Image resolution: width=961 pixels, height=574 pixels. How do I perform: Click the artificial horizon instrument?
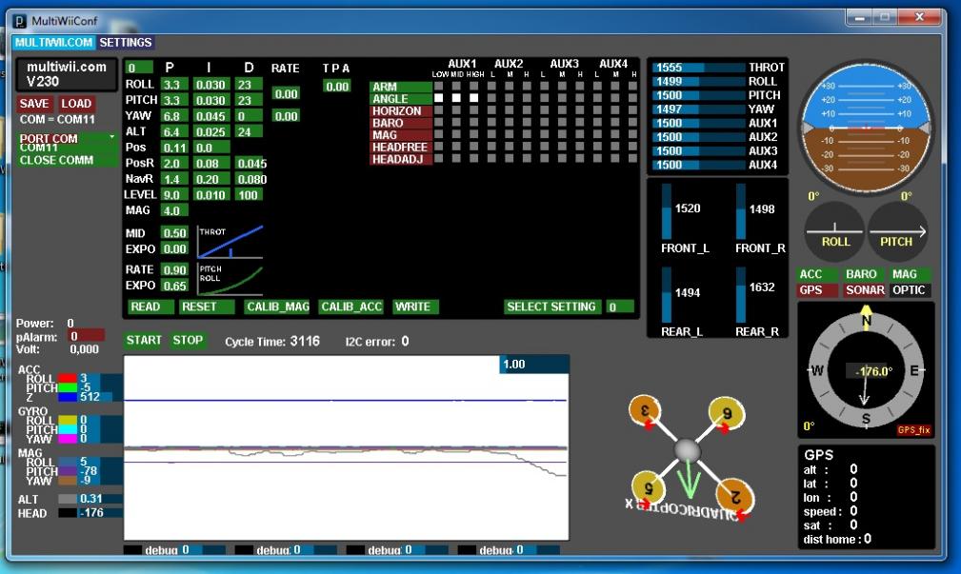click(866, 127)
